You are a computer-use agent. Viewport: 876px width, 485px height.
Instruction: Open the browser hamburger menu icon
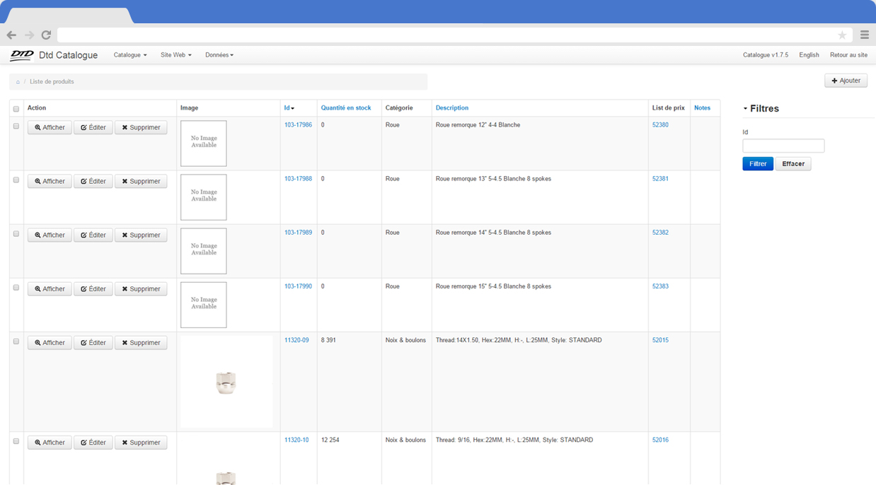(864, 35)
